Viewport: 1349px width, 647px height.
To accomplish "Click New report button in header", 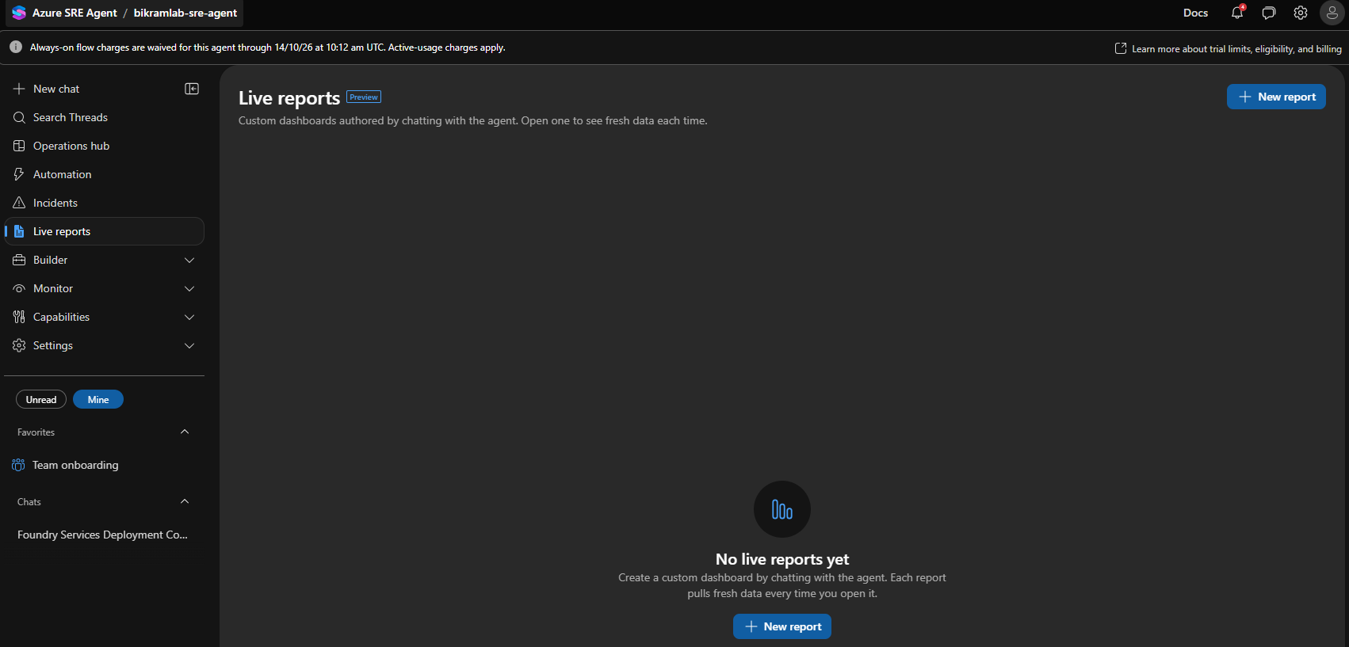I will (x=1276, y=97).
